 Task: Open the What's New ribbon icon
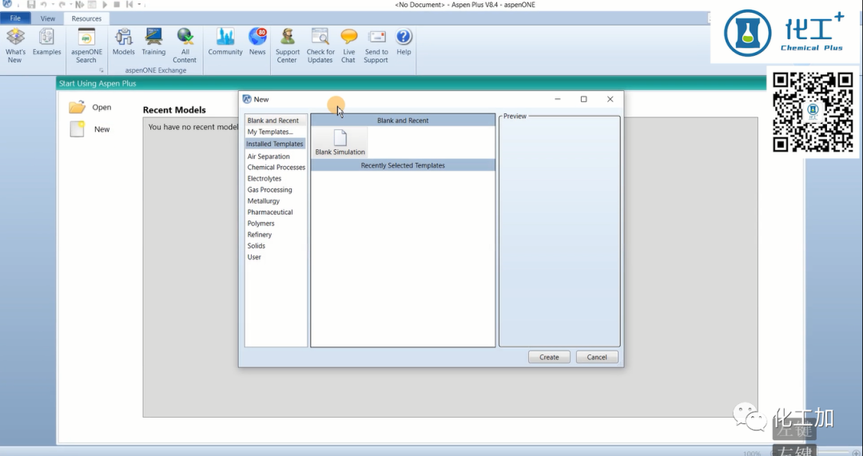point(15,45)
